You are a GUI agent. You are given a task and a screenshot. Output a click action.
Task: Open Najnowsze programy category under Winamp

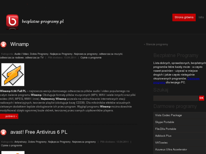(x=86, y=54)
